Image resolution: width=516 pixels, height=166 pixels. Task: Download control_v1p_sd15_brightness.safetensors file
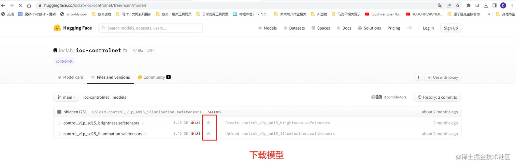(209, 123)
